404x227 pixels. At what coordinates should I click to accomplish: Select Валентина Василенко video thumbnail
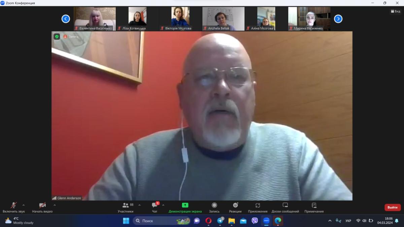pyautogui.click(x=95, y=19)
